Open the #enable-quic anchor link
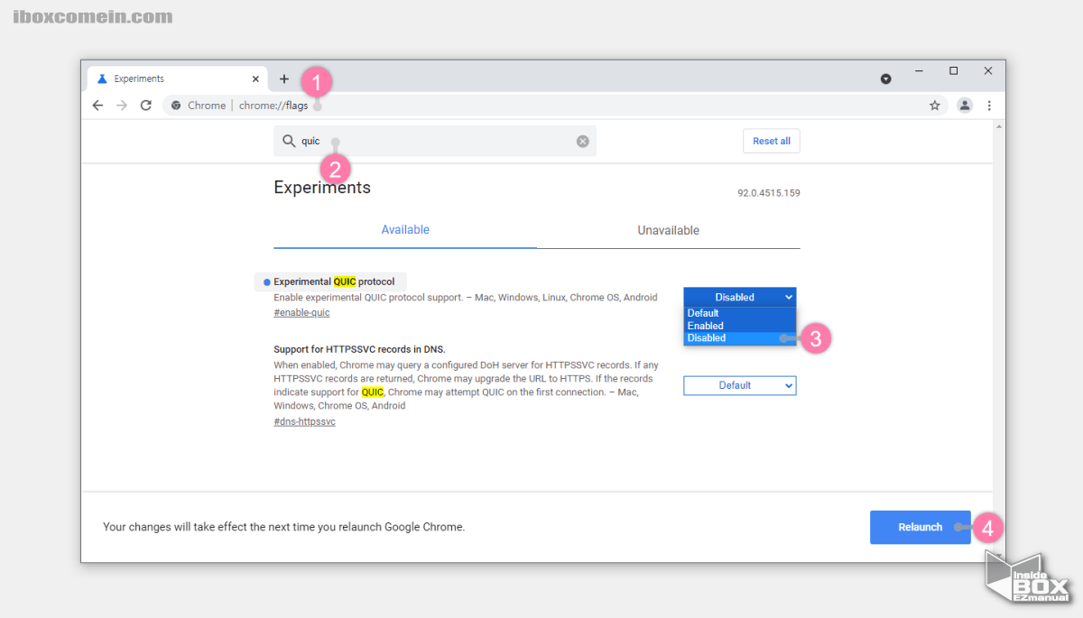The image size is (1083, 618). pyautogui.click(x=301, y=312)
